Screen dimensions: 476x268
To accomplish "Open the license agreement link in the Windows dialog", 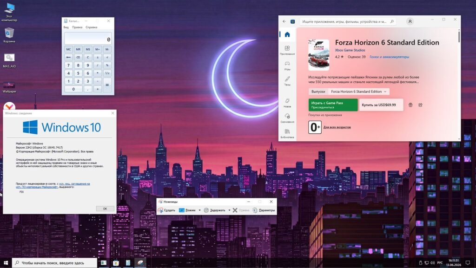I will click(53, 185).
